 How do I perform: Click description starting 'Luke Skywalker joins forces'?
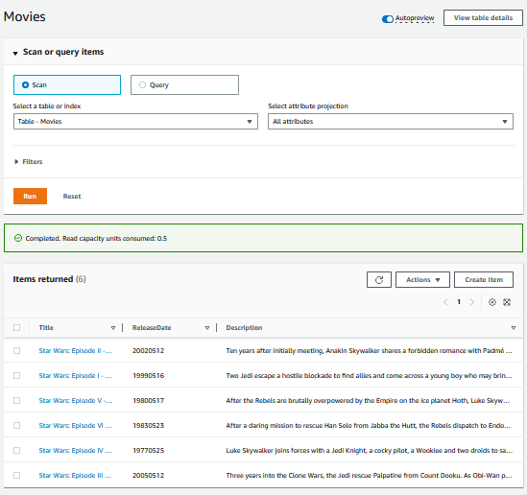369,450
